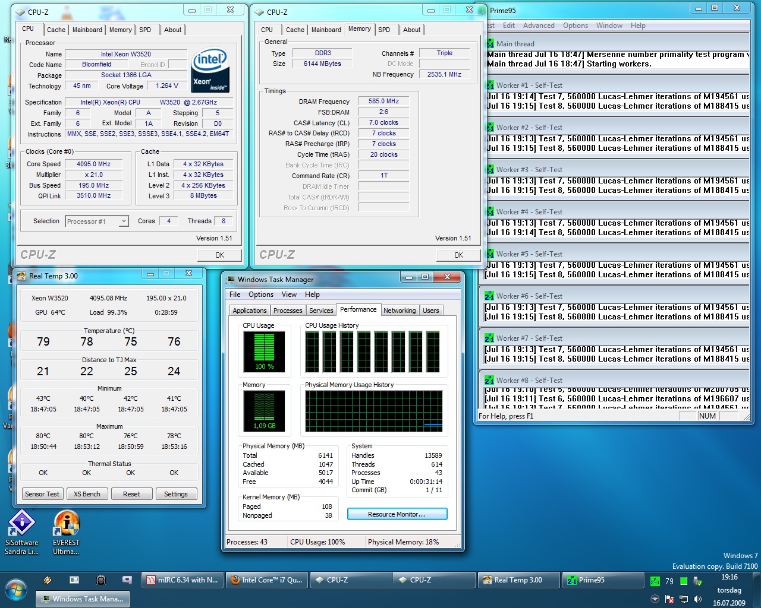Click Worker #1 Self-Test window icon
The height and width of the screenshot is (608, 761).
pyautogui.click(x=490, y=85)
